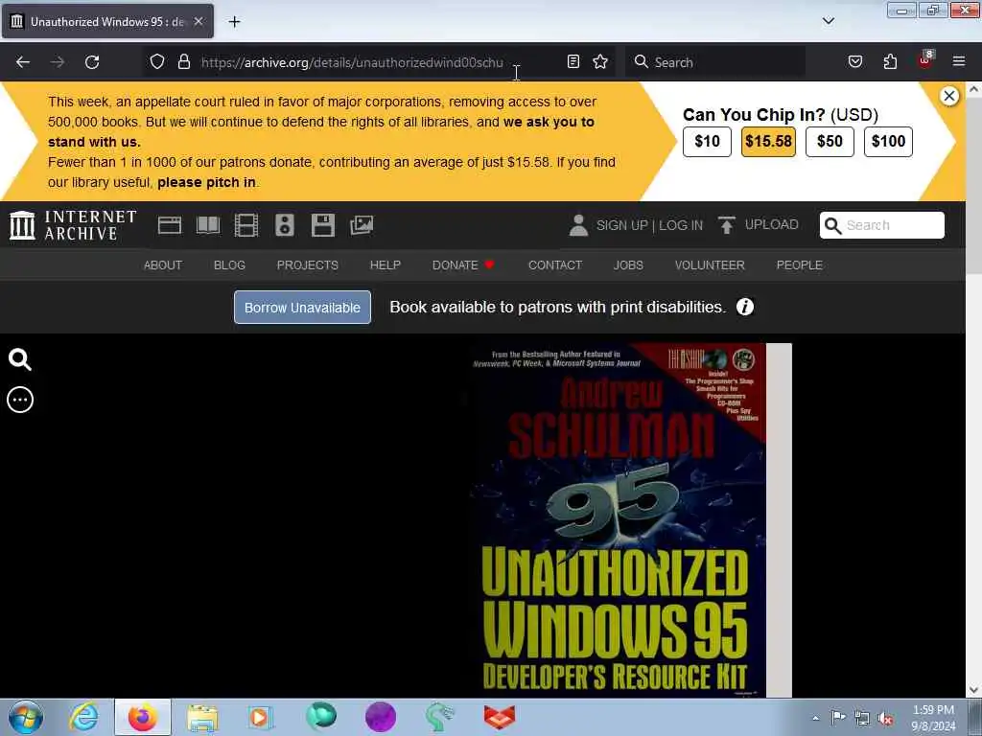Screen dimensions: 982x736
Task: Toggle reader view icon in address bar
Action: [573, 61]
